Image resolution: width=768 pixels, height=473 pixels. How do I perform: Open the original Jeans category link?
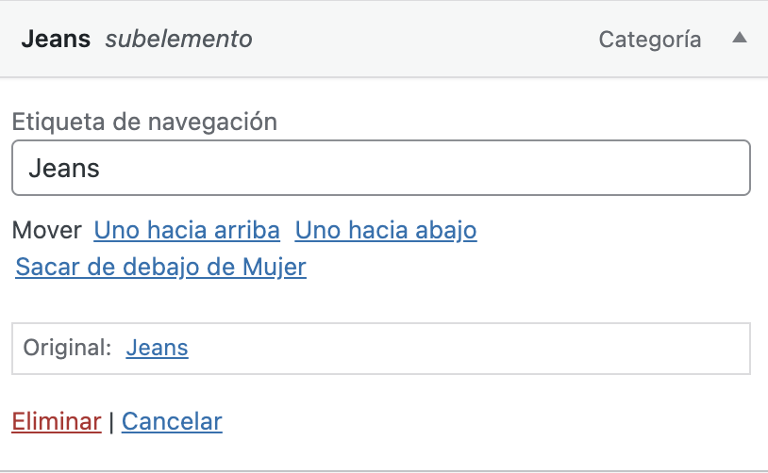(x=158, y=348)
